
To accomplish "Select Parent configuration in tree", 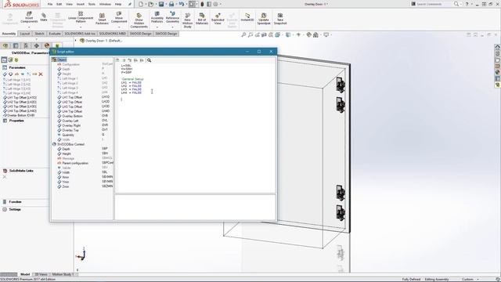I will tap(75, 163).
